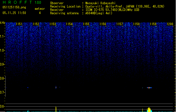The height and width of the screenshot is (112, 176).
Task: Click the 1152 time marker
Action: click(36, 24)
